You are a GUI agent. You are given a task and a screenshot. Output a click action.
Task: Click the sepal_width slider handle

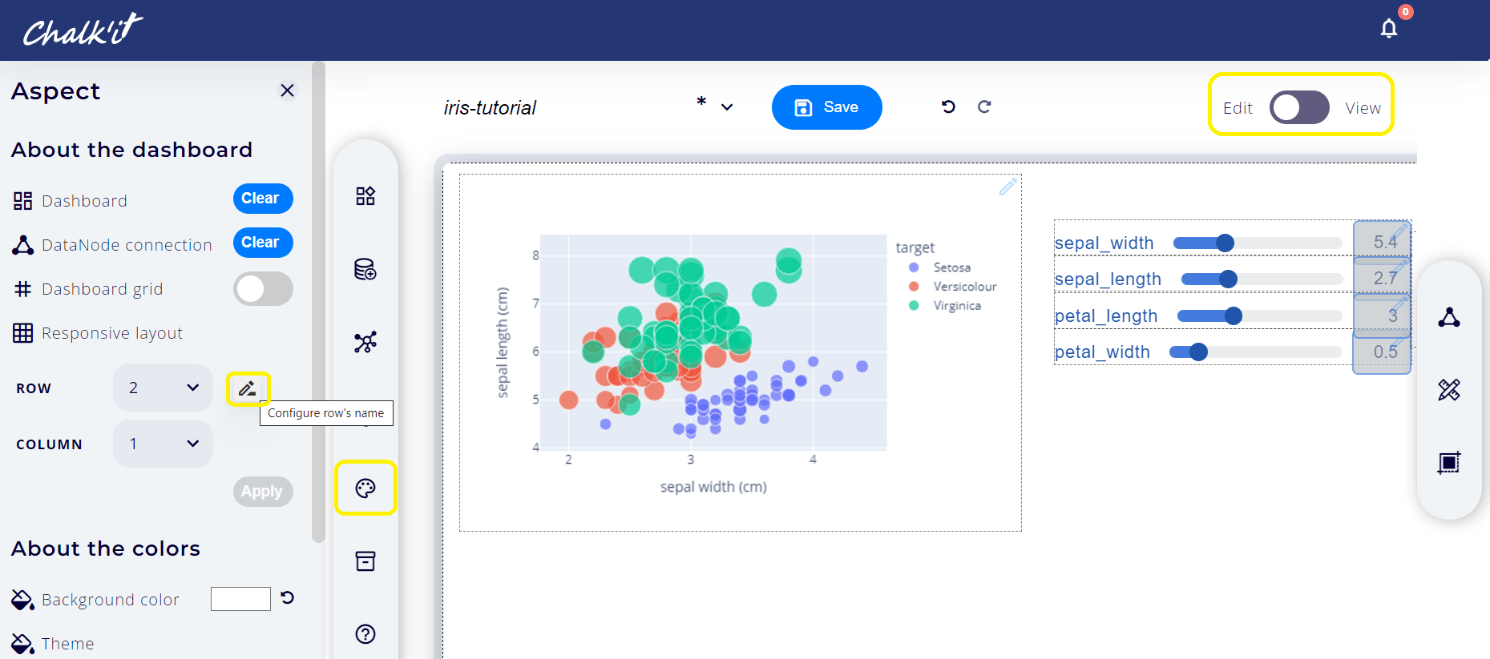coord(1225,243)
